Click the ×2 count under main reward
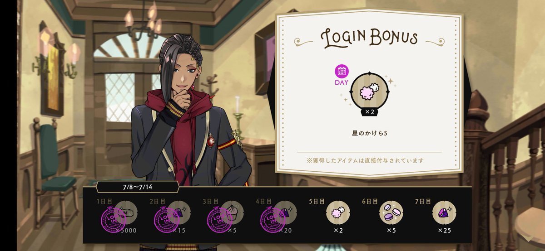This screenshot has width=545, height=251. coord(369,111)
